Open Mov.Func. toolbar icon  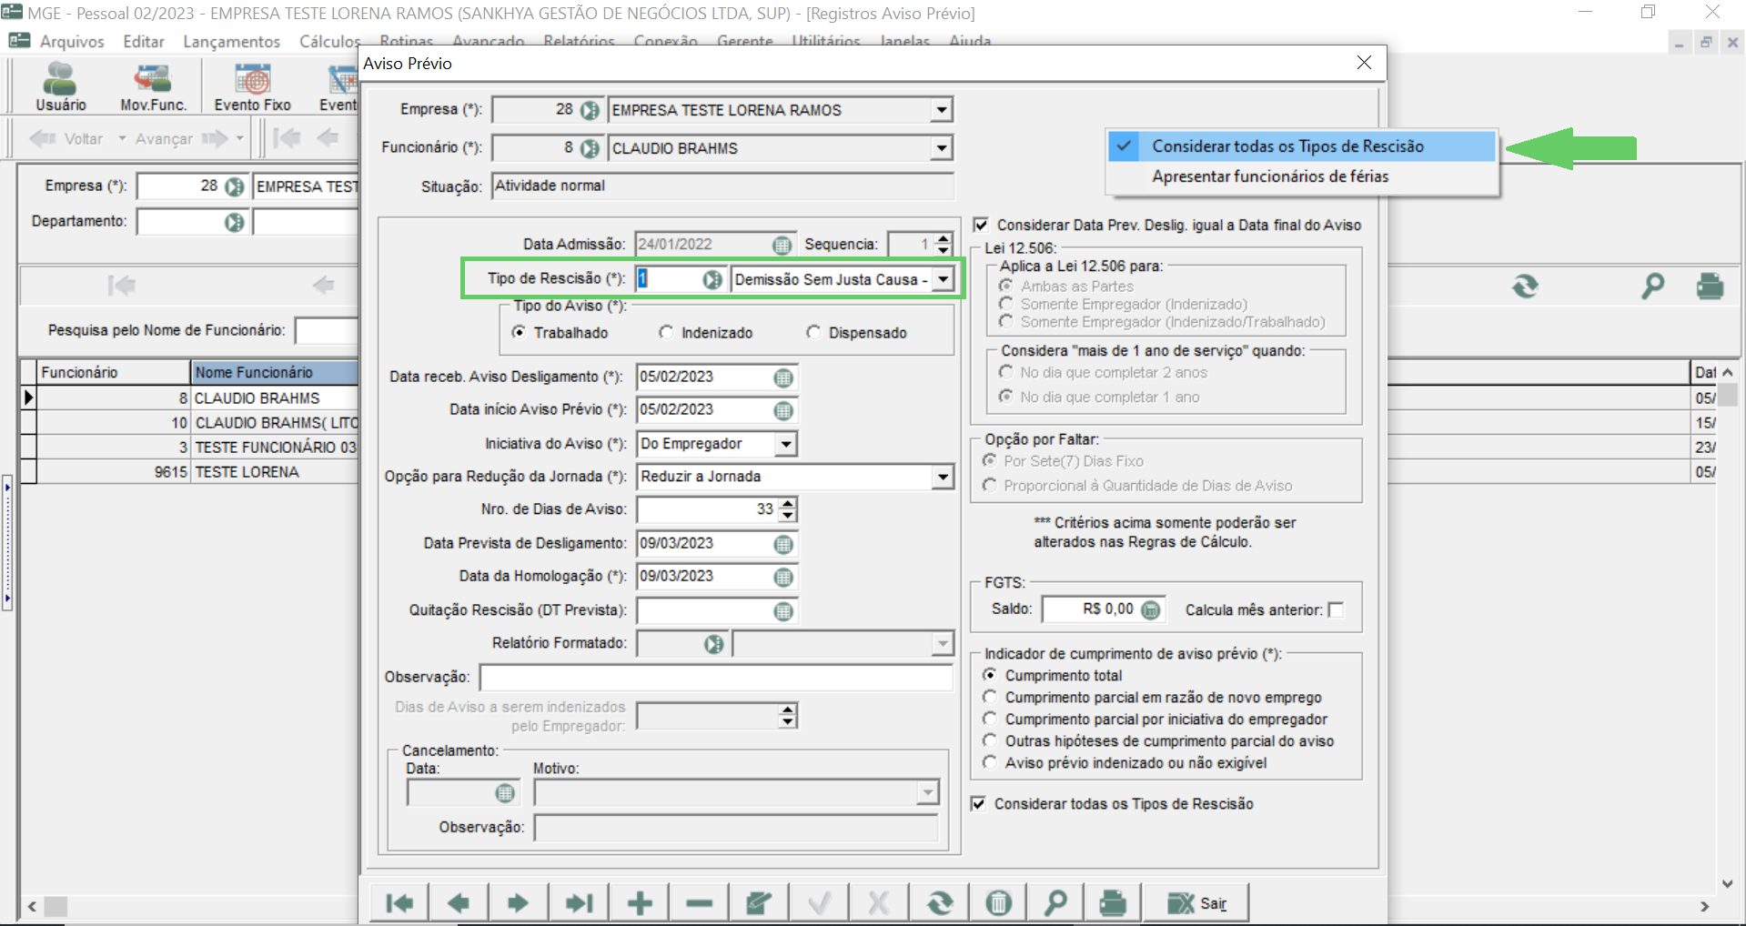pyautogui.click(x=153, y=86)
